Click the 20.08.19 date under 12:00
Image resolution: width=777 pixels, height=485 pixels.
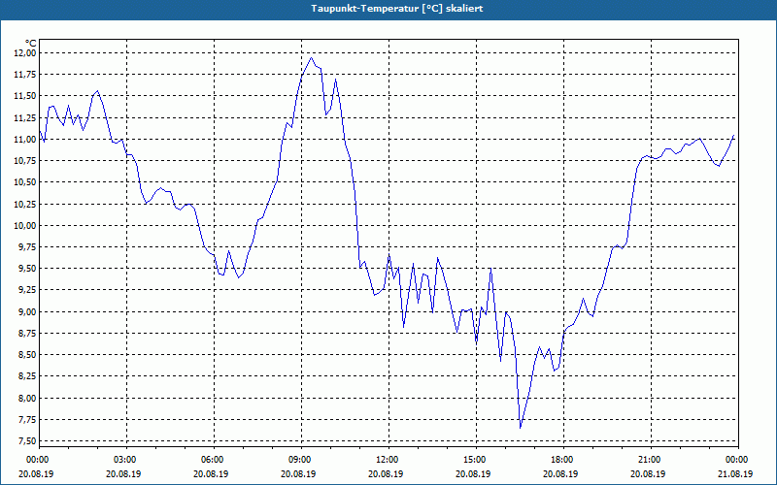click(387, 473)
